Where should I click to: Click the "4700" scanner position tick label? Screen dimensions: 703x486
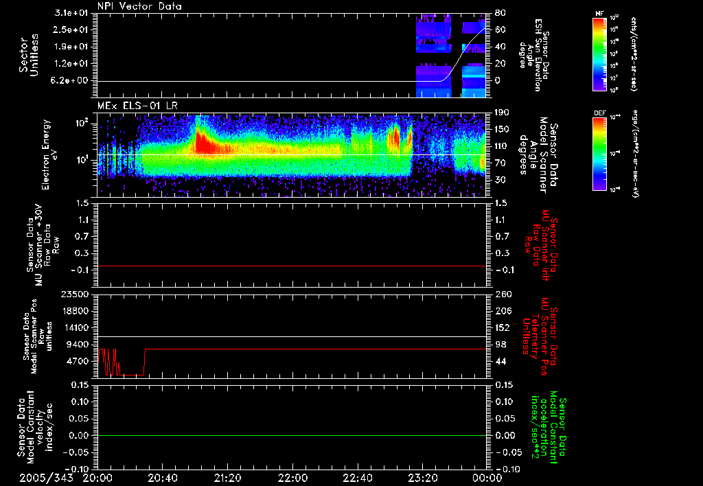(78, 361)
